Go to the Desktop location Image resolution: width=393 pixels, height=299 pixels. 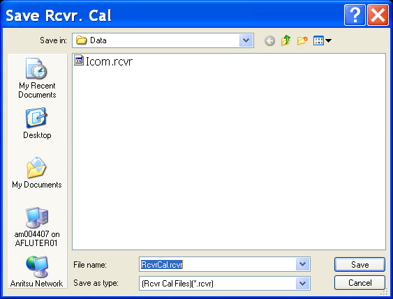37,123
